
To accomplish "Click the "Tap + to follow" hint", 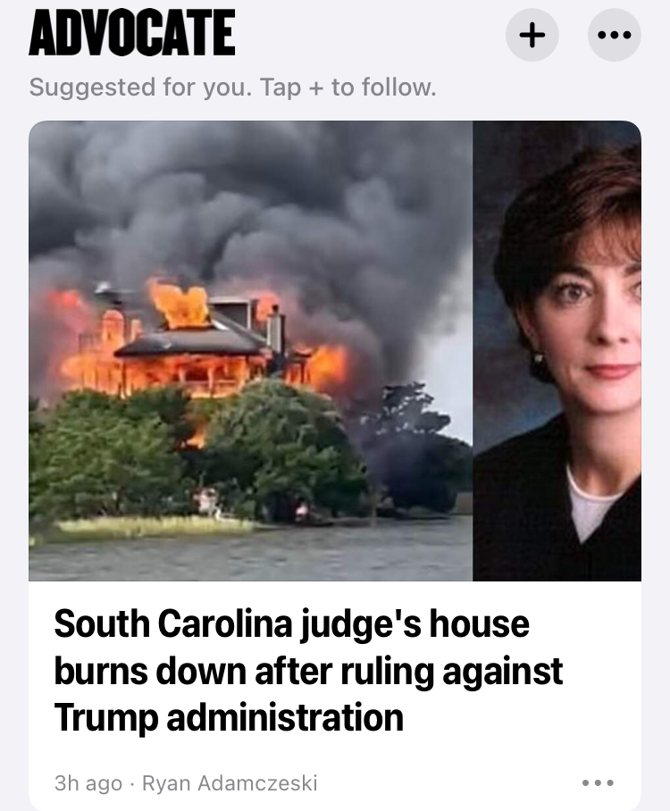I will tap(348, 87).
